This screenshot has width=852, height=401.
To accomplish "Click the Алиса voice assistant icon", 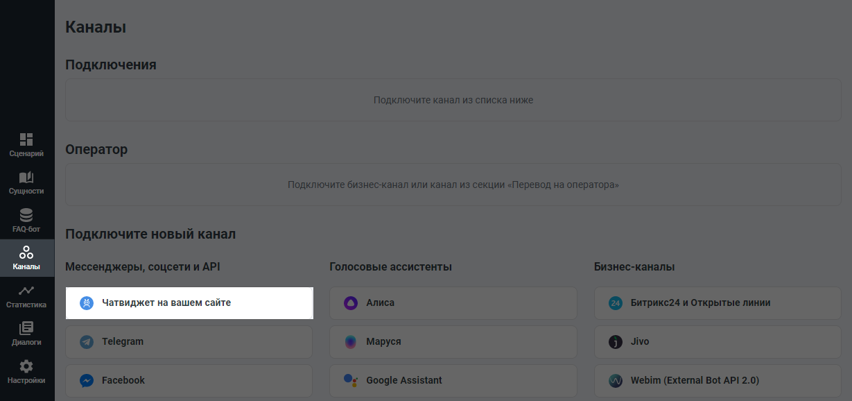I will [350, 303].
